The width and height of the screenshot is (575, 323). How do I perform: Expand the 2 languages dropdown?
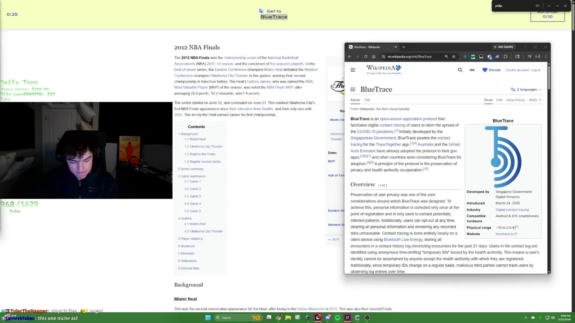[x=526, y=89]
